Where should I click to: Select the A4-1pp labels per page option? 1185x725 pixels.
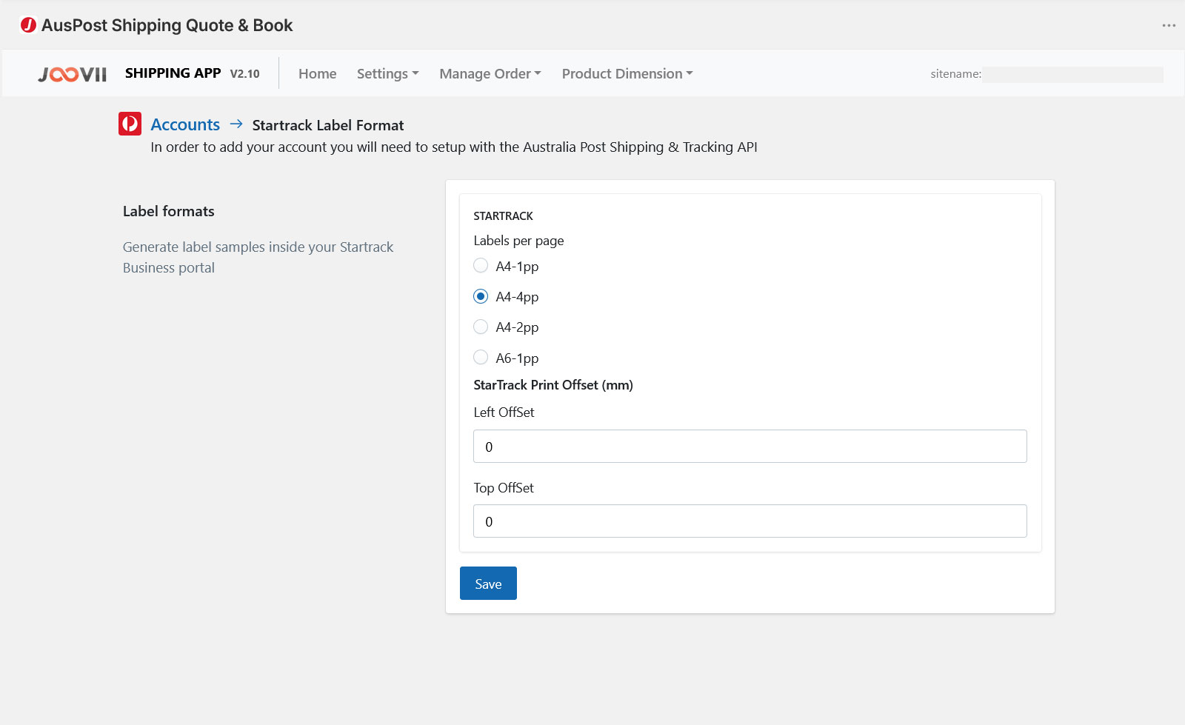[x=481, y=265]
